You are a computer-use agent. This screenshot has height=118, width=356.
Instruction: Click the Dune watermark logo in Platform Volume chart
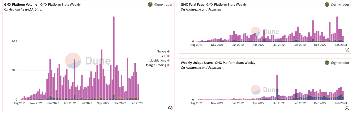tap(88, 61)
